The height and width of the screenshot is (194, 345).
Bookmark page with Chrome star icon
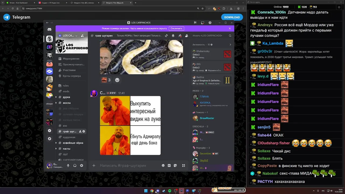point(202,8)
